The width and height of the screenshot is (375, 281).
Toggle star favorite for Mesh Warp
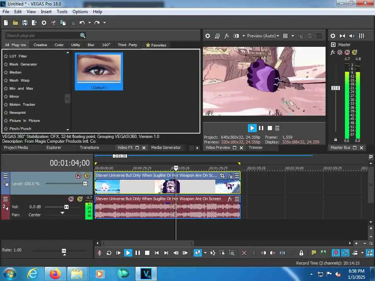[6, 80]
